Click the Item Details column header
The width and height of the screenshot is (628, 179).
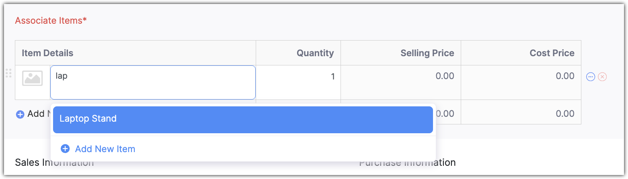(x=47, y=53)
